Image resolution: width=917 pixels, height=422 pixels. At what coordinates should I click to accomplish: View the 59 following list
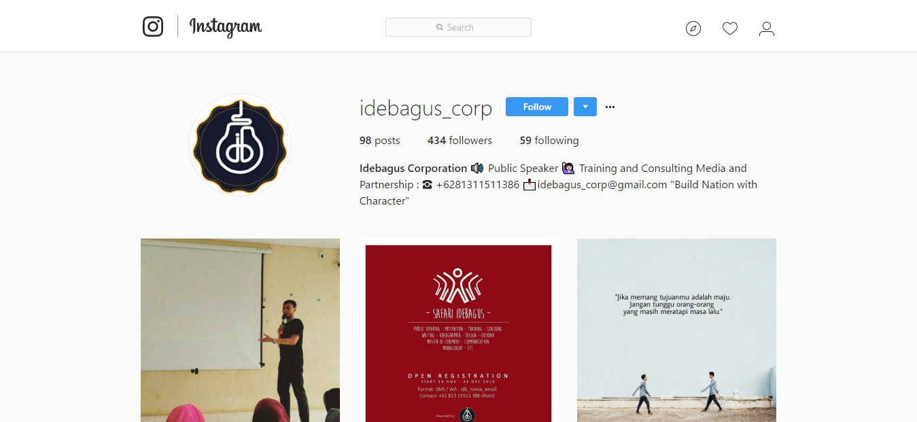tap(549, 141)
